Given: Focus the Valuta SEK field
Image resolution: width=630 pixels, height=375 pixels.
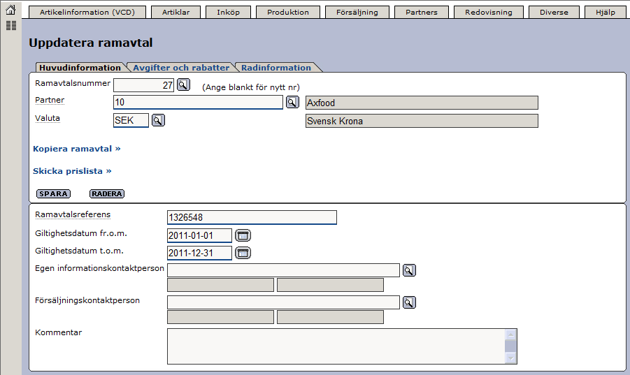Looking at the screenshot, I should [x=131, y=120].
